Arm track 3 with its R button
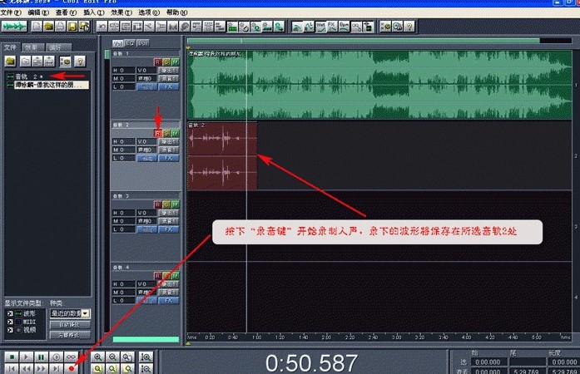Image resolution: width=580 pixels, height=374 pixels. (x=157, y=204)
